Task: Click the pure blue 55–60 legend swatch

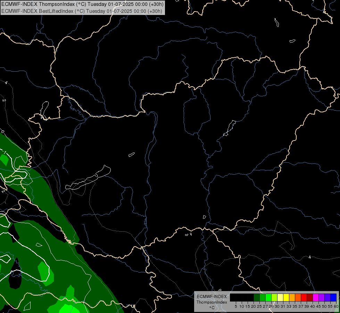Action: click(333, 297)
